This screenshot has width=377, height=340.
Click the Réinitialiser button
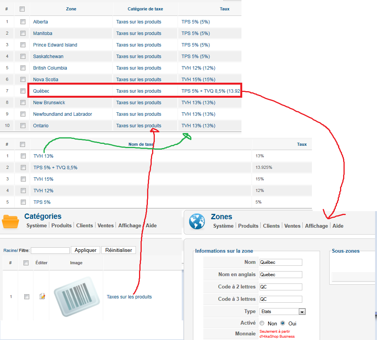119,250
